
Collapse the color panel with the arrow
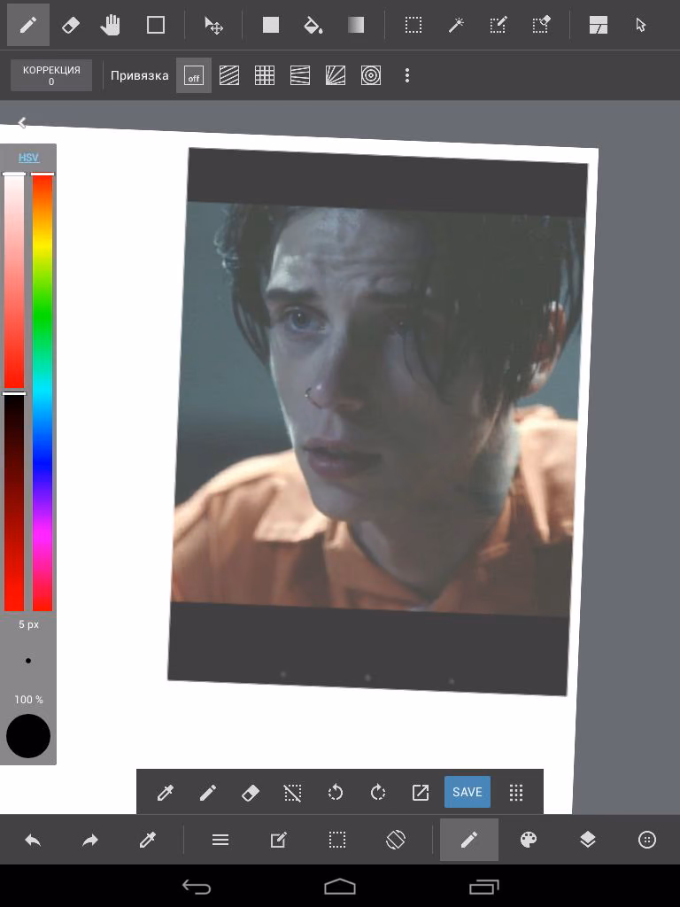[21, 122]
